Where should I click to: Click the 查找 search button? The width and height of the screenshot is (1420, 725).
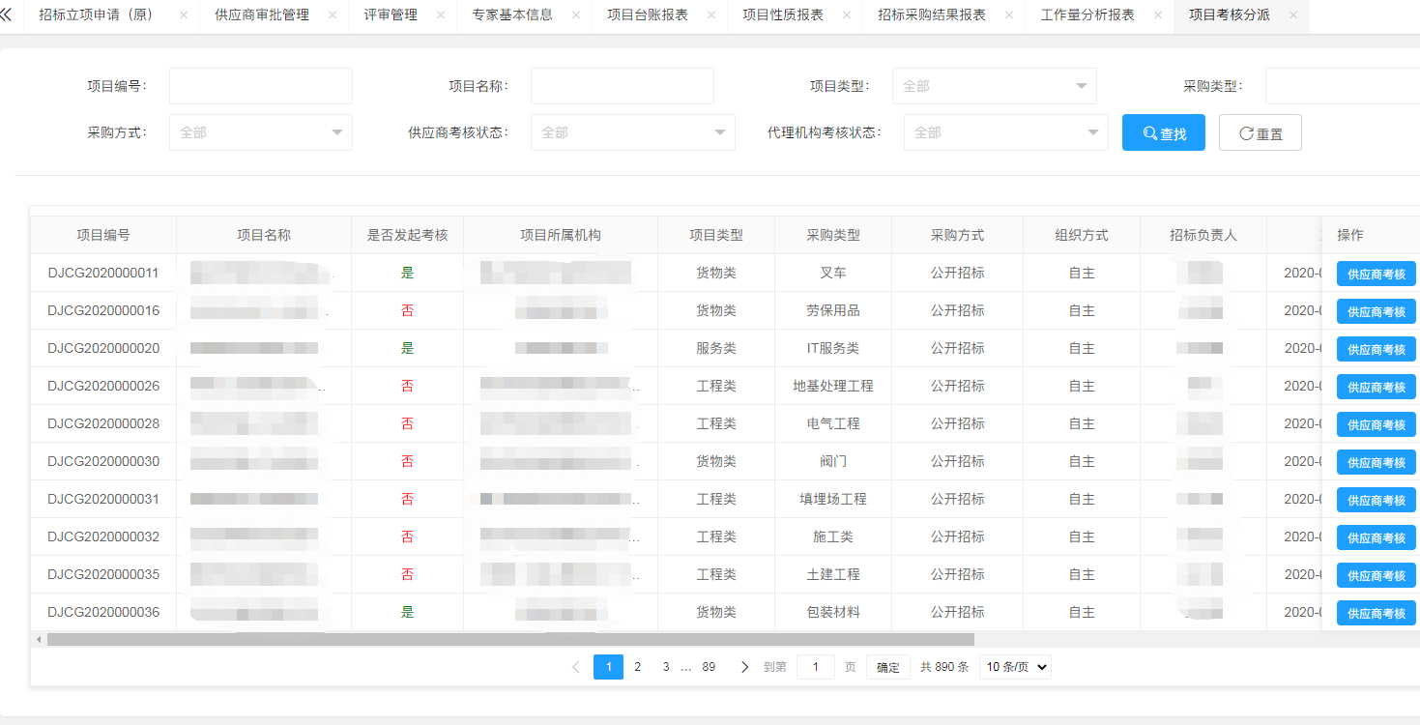click(1164, 131)
